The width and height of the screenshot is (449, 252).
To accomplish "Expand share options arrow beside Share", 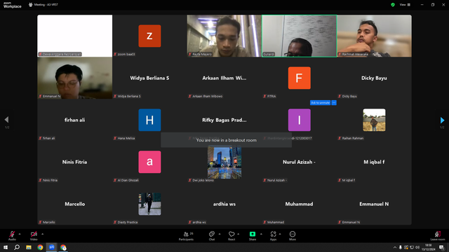I will tap(261, 234).
